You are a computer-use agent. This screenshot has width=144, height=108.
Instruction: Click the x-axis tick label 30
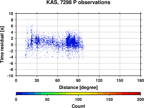pyautogui.click(x=37, y=80)
